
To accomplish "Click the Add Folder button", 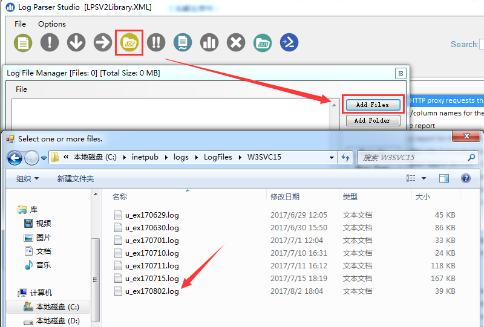I will click(x=373, y=120).
